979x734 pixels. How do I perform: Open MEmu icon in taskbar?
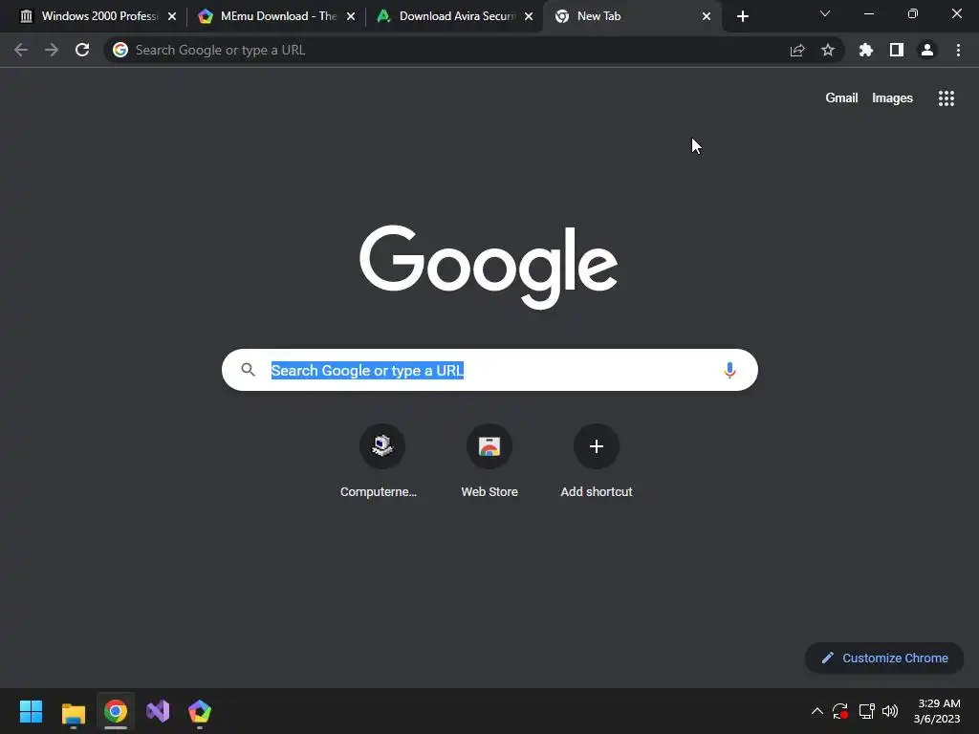pos(200,711)
